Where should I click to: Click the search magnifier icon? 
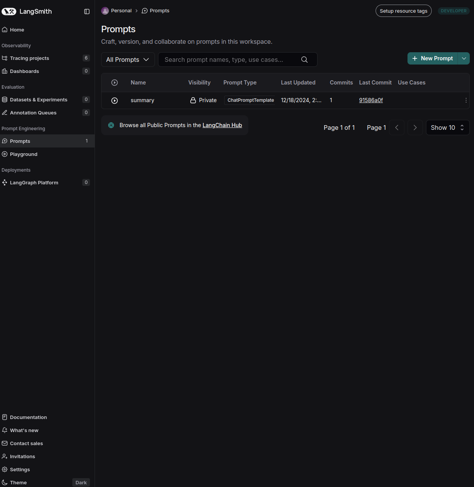pos(304,60)
